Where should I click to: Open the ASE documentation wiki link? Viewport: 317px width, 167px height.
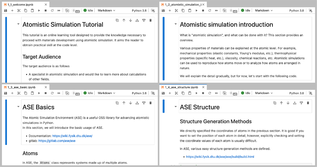(72, 136)
